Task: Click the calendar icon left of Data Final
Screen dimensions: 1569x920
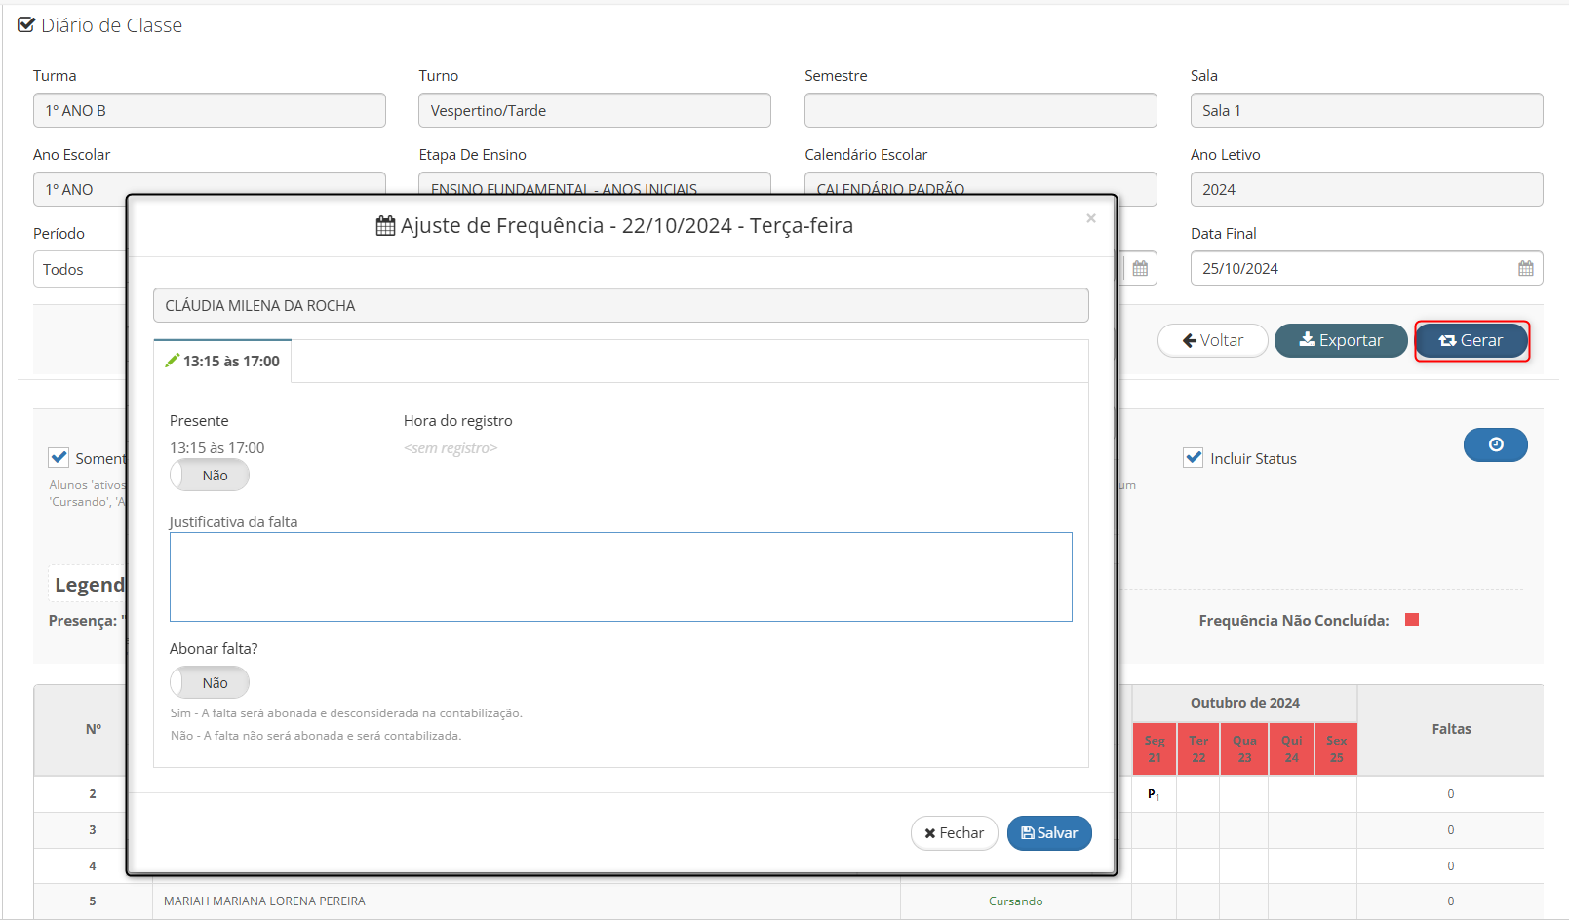Action: pos(1140,269)
